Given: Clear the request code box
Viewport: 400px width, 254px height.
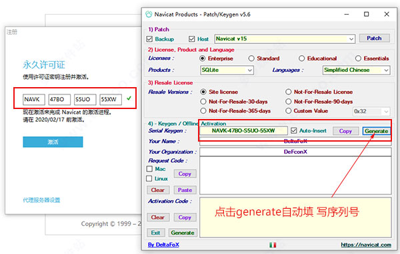Looking at the screenshot, I should (x=157, y=190).
